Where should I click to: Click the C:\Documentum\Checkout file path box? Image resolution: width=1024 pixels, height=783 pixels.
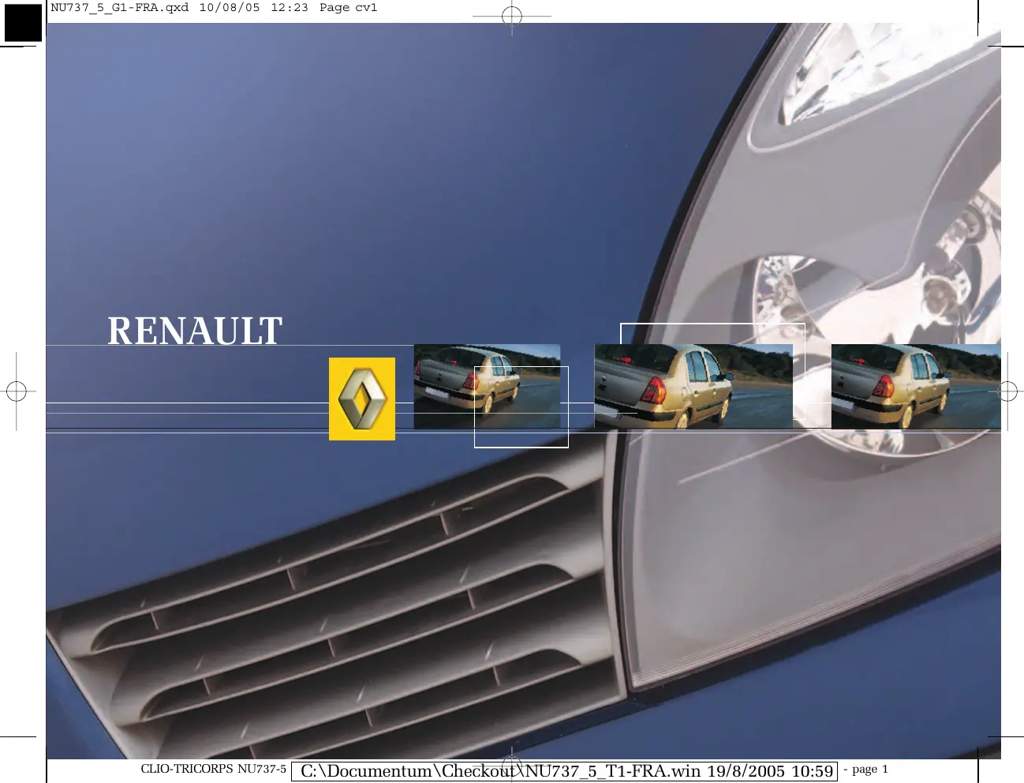pos(564,771)
